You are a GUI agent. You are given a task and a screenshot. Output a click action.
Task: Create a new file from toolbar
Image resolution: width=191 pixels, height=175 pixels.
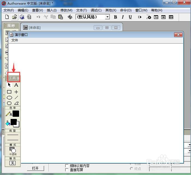click(x=7, y=17)
